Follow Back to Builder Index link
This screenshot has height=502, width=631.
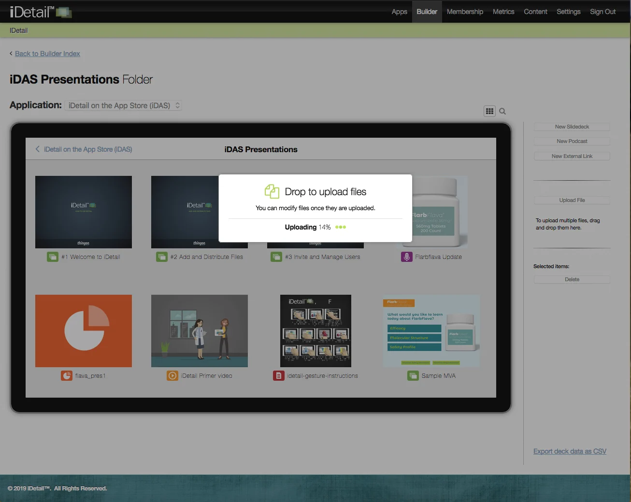[x=47, y=54]
